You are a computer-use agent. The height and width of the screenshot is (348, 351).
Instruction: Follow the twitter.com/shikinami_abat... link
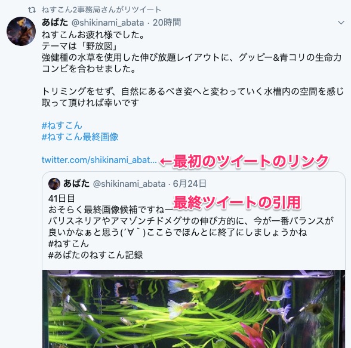[x=99, y=160]
